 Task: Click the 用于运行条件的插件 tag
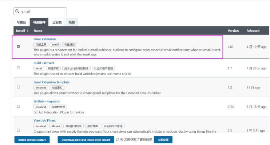(76, 68)
